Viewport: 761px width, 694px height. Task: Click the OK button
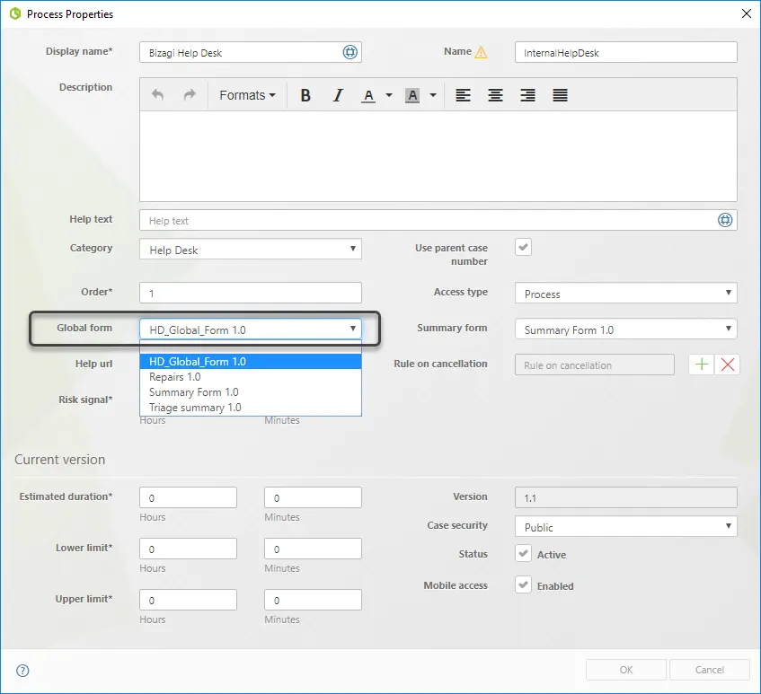point(625,670)
